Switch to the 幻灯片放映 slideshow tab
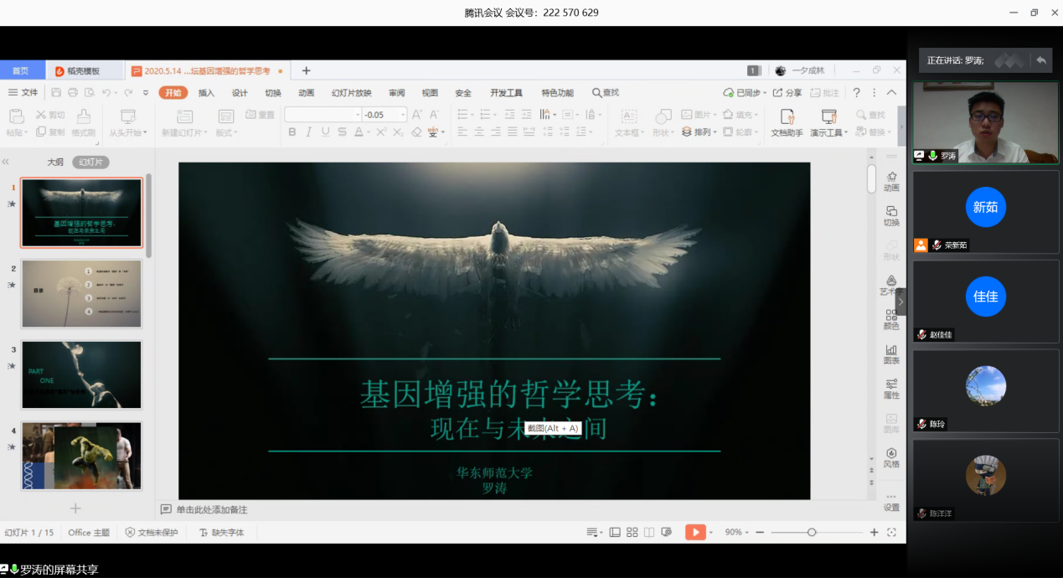The width and height of the screenshot is (1063, 578). [x=352, y=93]
